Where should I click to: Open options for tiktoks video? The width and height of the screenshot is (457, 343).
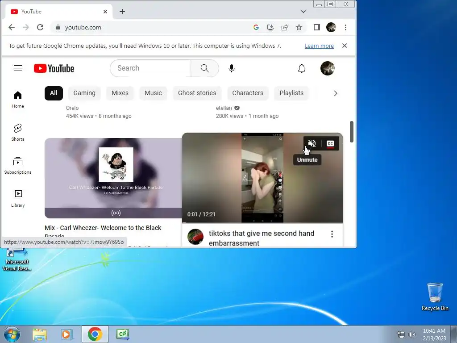332,234
